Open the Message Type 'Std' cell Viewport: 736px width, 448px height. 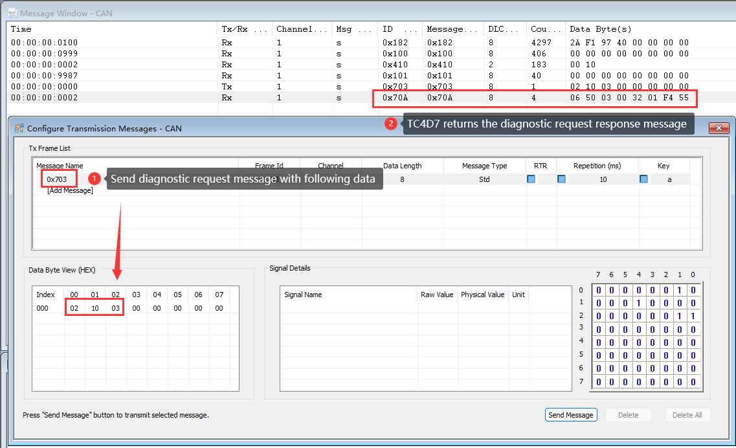[484, 179]
